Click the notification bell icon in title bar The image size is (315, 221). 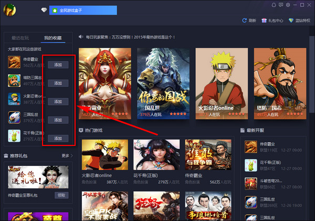coord(274,5)
